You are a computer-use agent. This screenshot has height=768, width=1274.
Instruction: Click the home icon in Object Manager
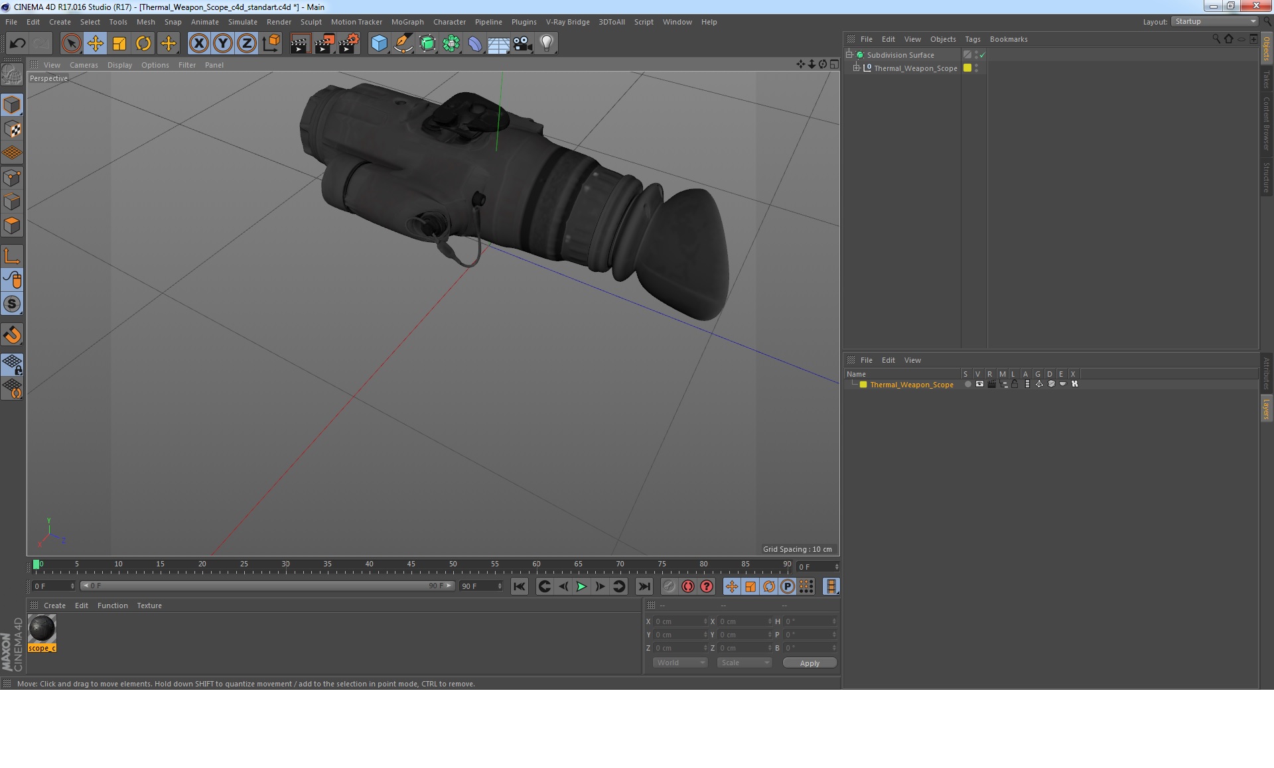coord(1228,38)
